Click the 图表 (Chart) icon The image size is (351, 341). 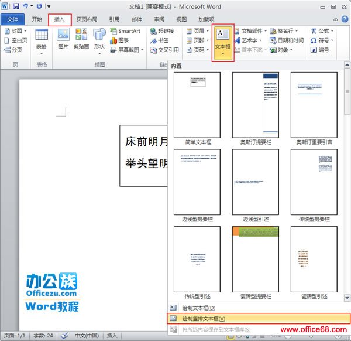119,40
